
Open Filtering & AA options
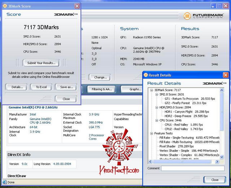pos(101,89)
